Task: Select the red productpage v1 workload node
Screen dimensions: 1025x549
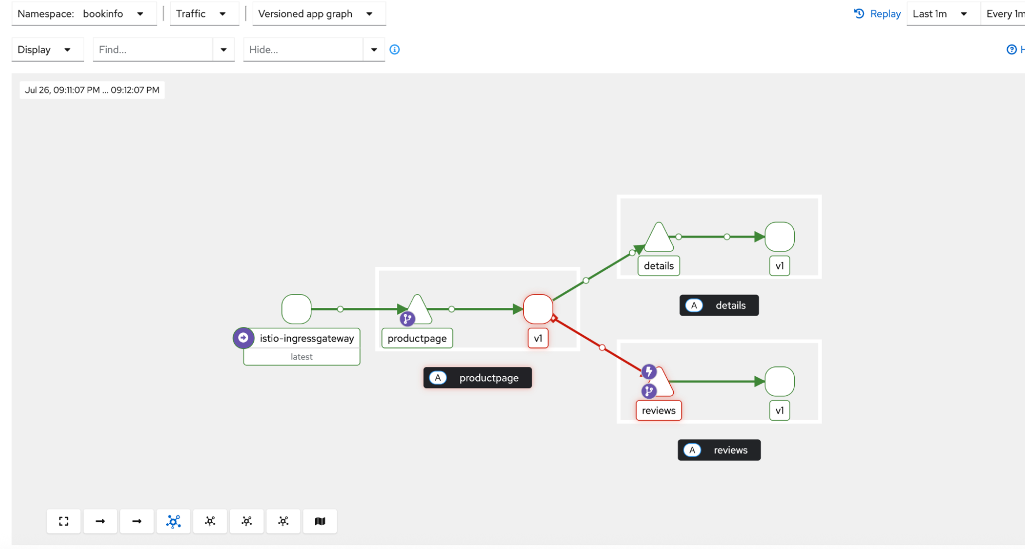Action: click(x=537, y=309)
